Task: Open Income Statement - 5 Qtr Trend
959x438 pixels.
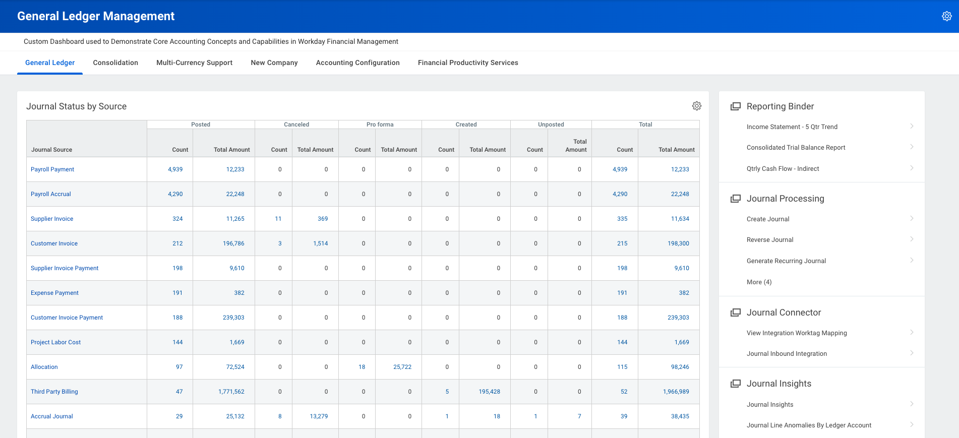Action: pos(792,127)
